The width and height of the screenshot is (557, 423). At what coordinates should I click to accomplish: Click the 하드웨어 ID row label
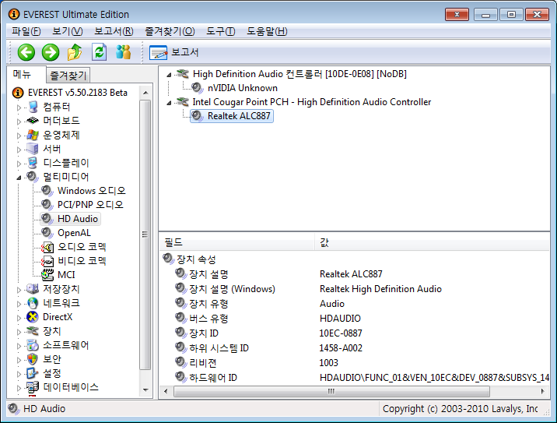[213, 378]
